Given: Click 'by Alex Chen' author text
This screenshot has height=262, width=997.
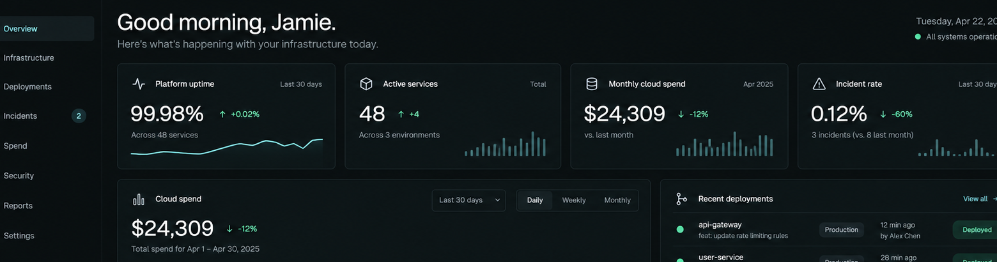Looking at the screenshot, I should 900,236.
